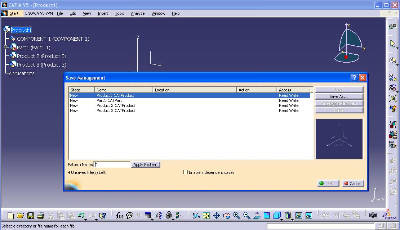This screenshot has width=400, height=230.
Task: Click the preview thumbnail in Save Management
Action: 339,139
